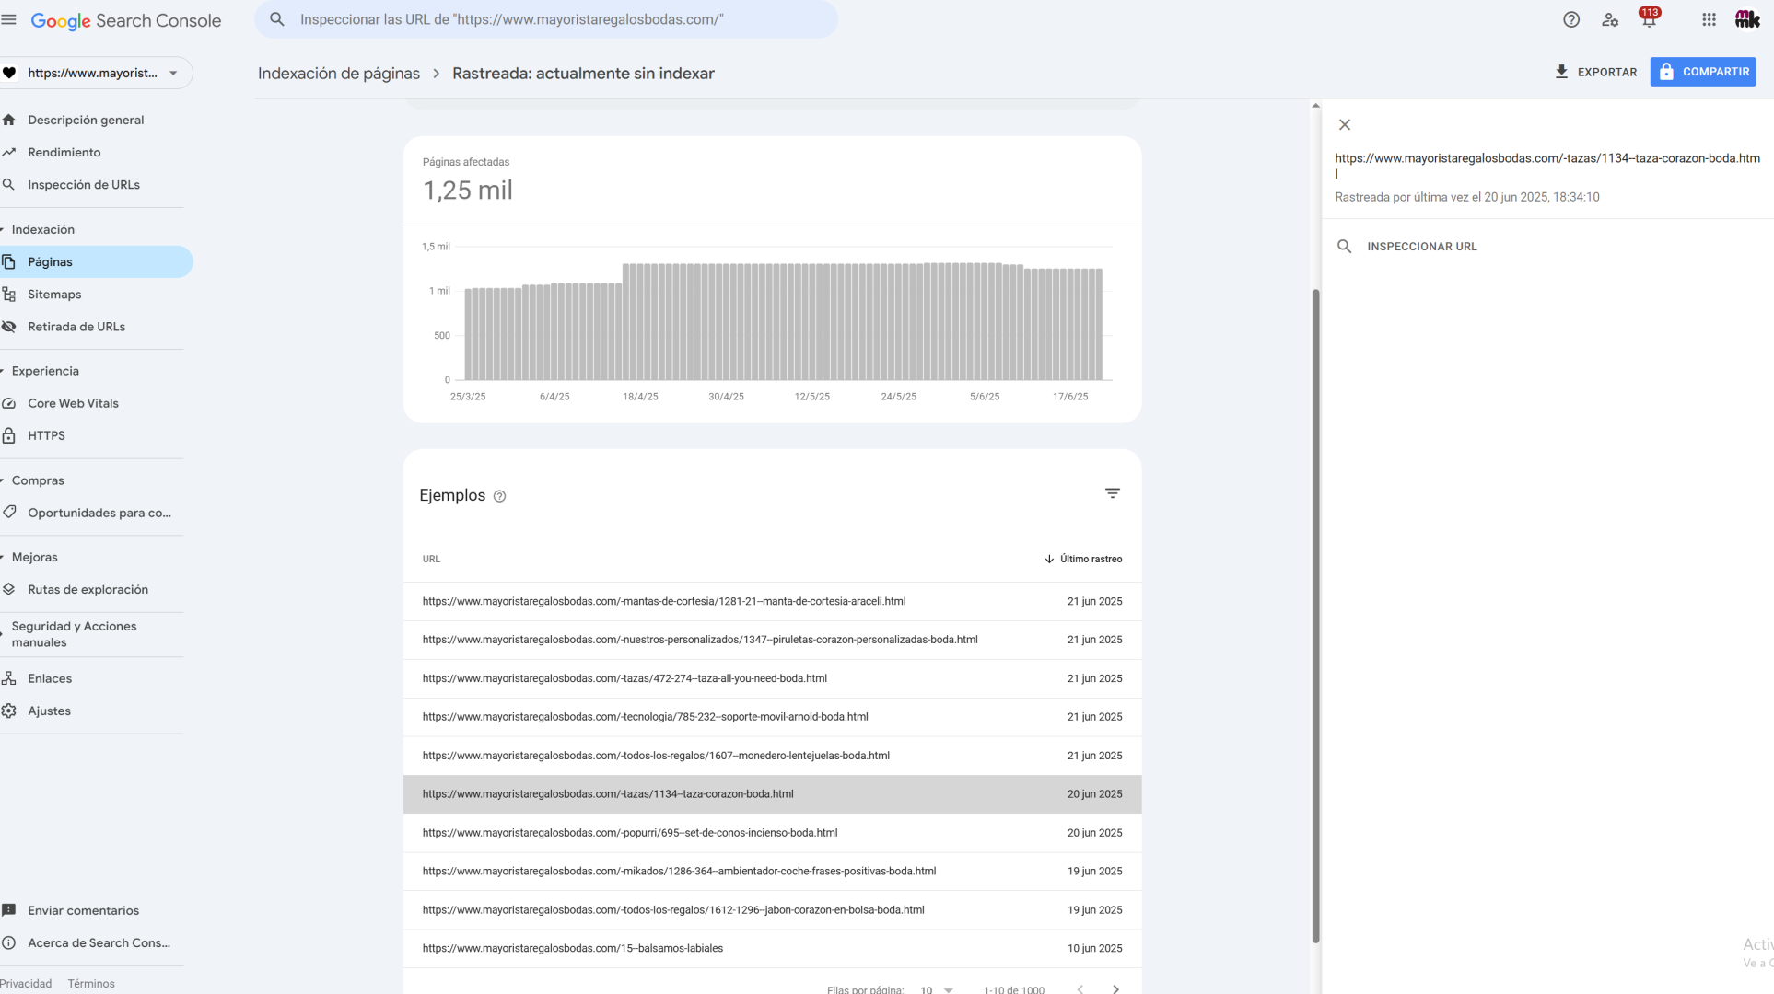Image resolution: width=1774 pixels, height=994 pixels.
Task: Click the Enviar comentarios feedback icon
Action: point(9,910)
